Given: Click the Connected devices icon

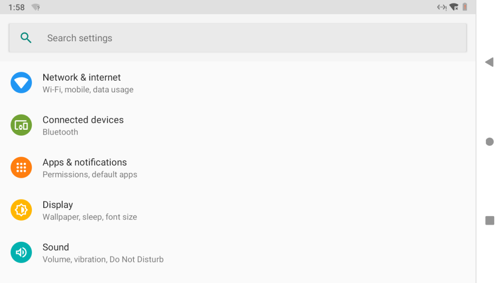Looking at the screenshot, I should [x=21, y=125].
